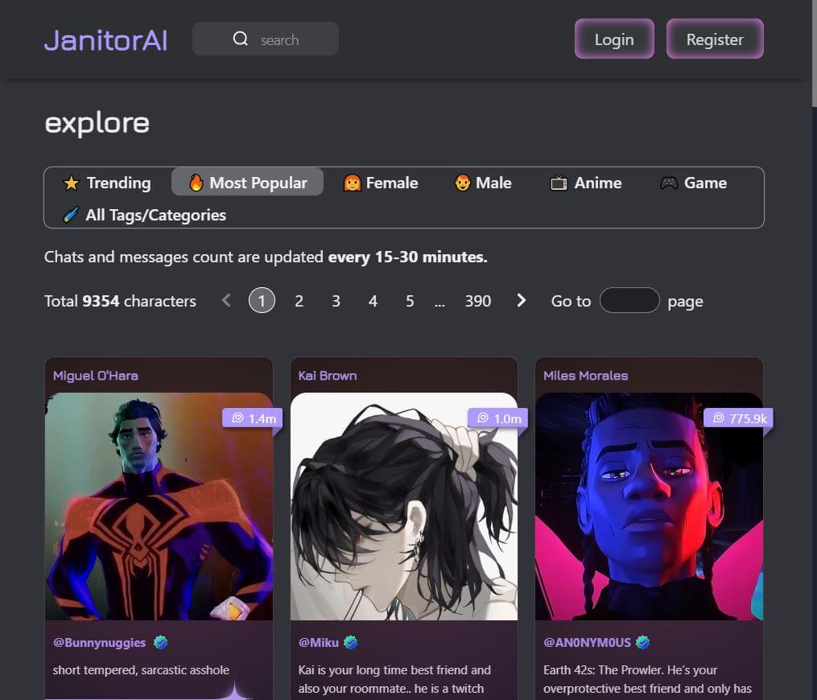Go to next page arrow
817x700 pixels.
pos(521,301)
